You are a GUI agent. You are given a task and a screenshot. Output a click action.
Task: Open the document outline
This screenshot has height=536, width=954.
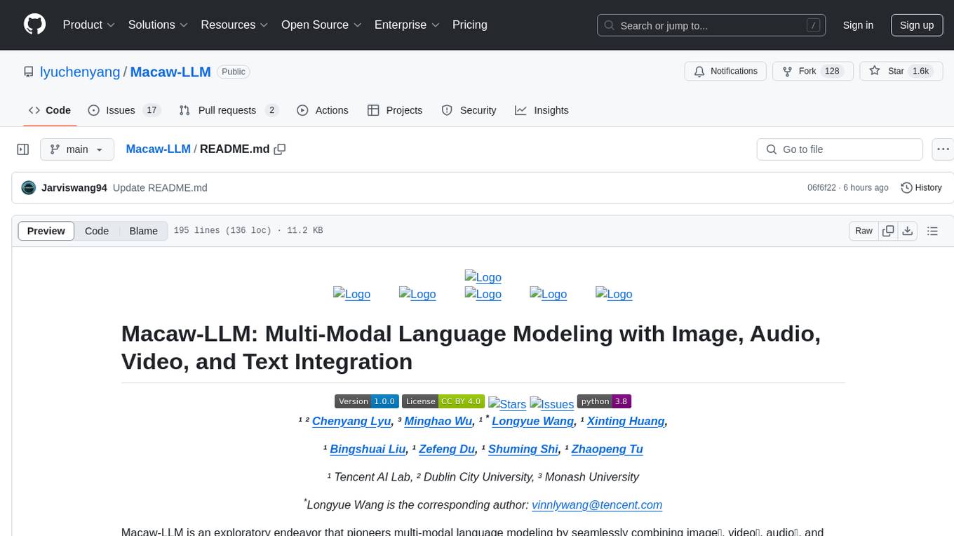pos(932,231)
